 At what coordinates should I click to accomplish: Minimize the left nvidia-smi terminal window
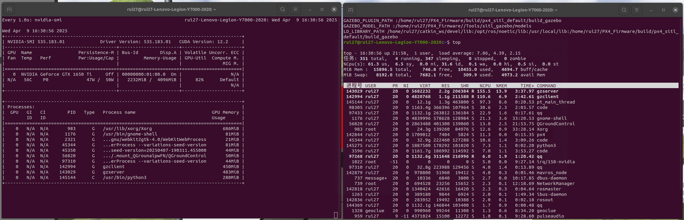pyautogui.click(x=310, y=10)
